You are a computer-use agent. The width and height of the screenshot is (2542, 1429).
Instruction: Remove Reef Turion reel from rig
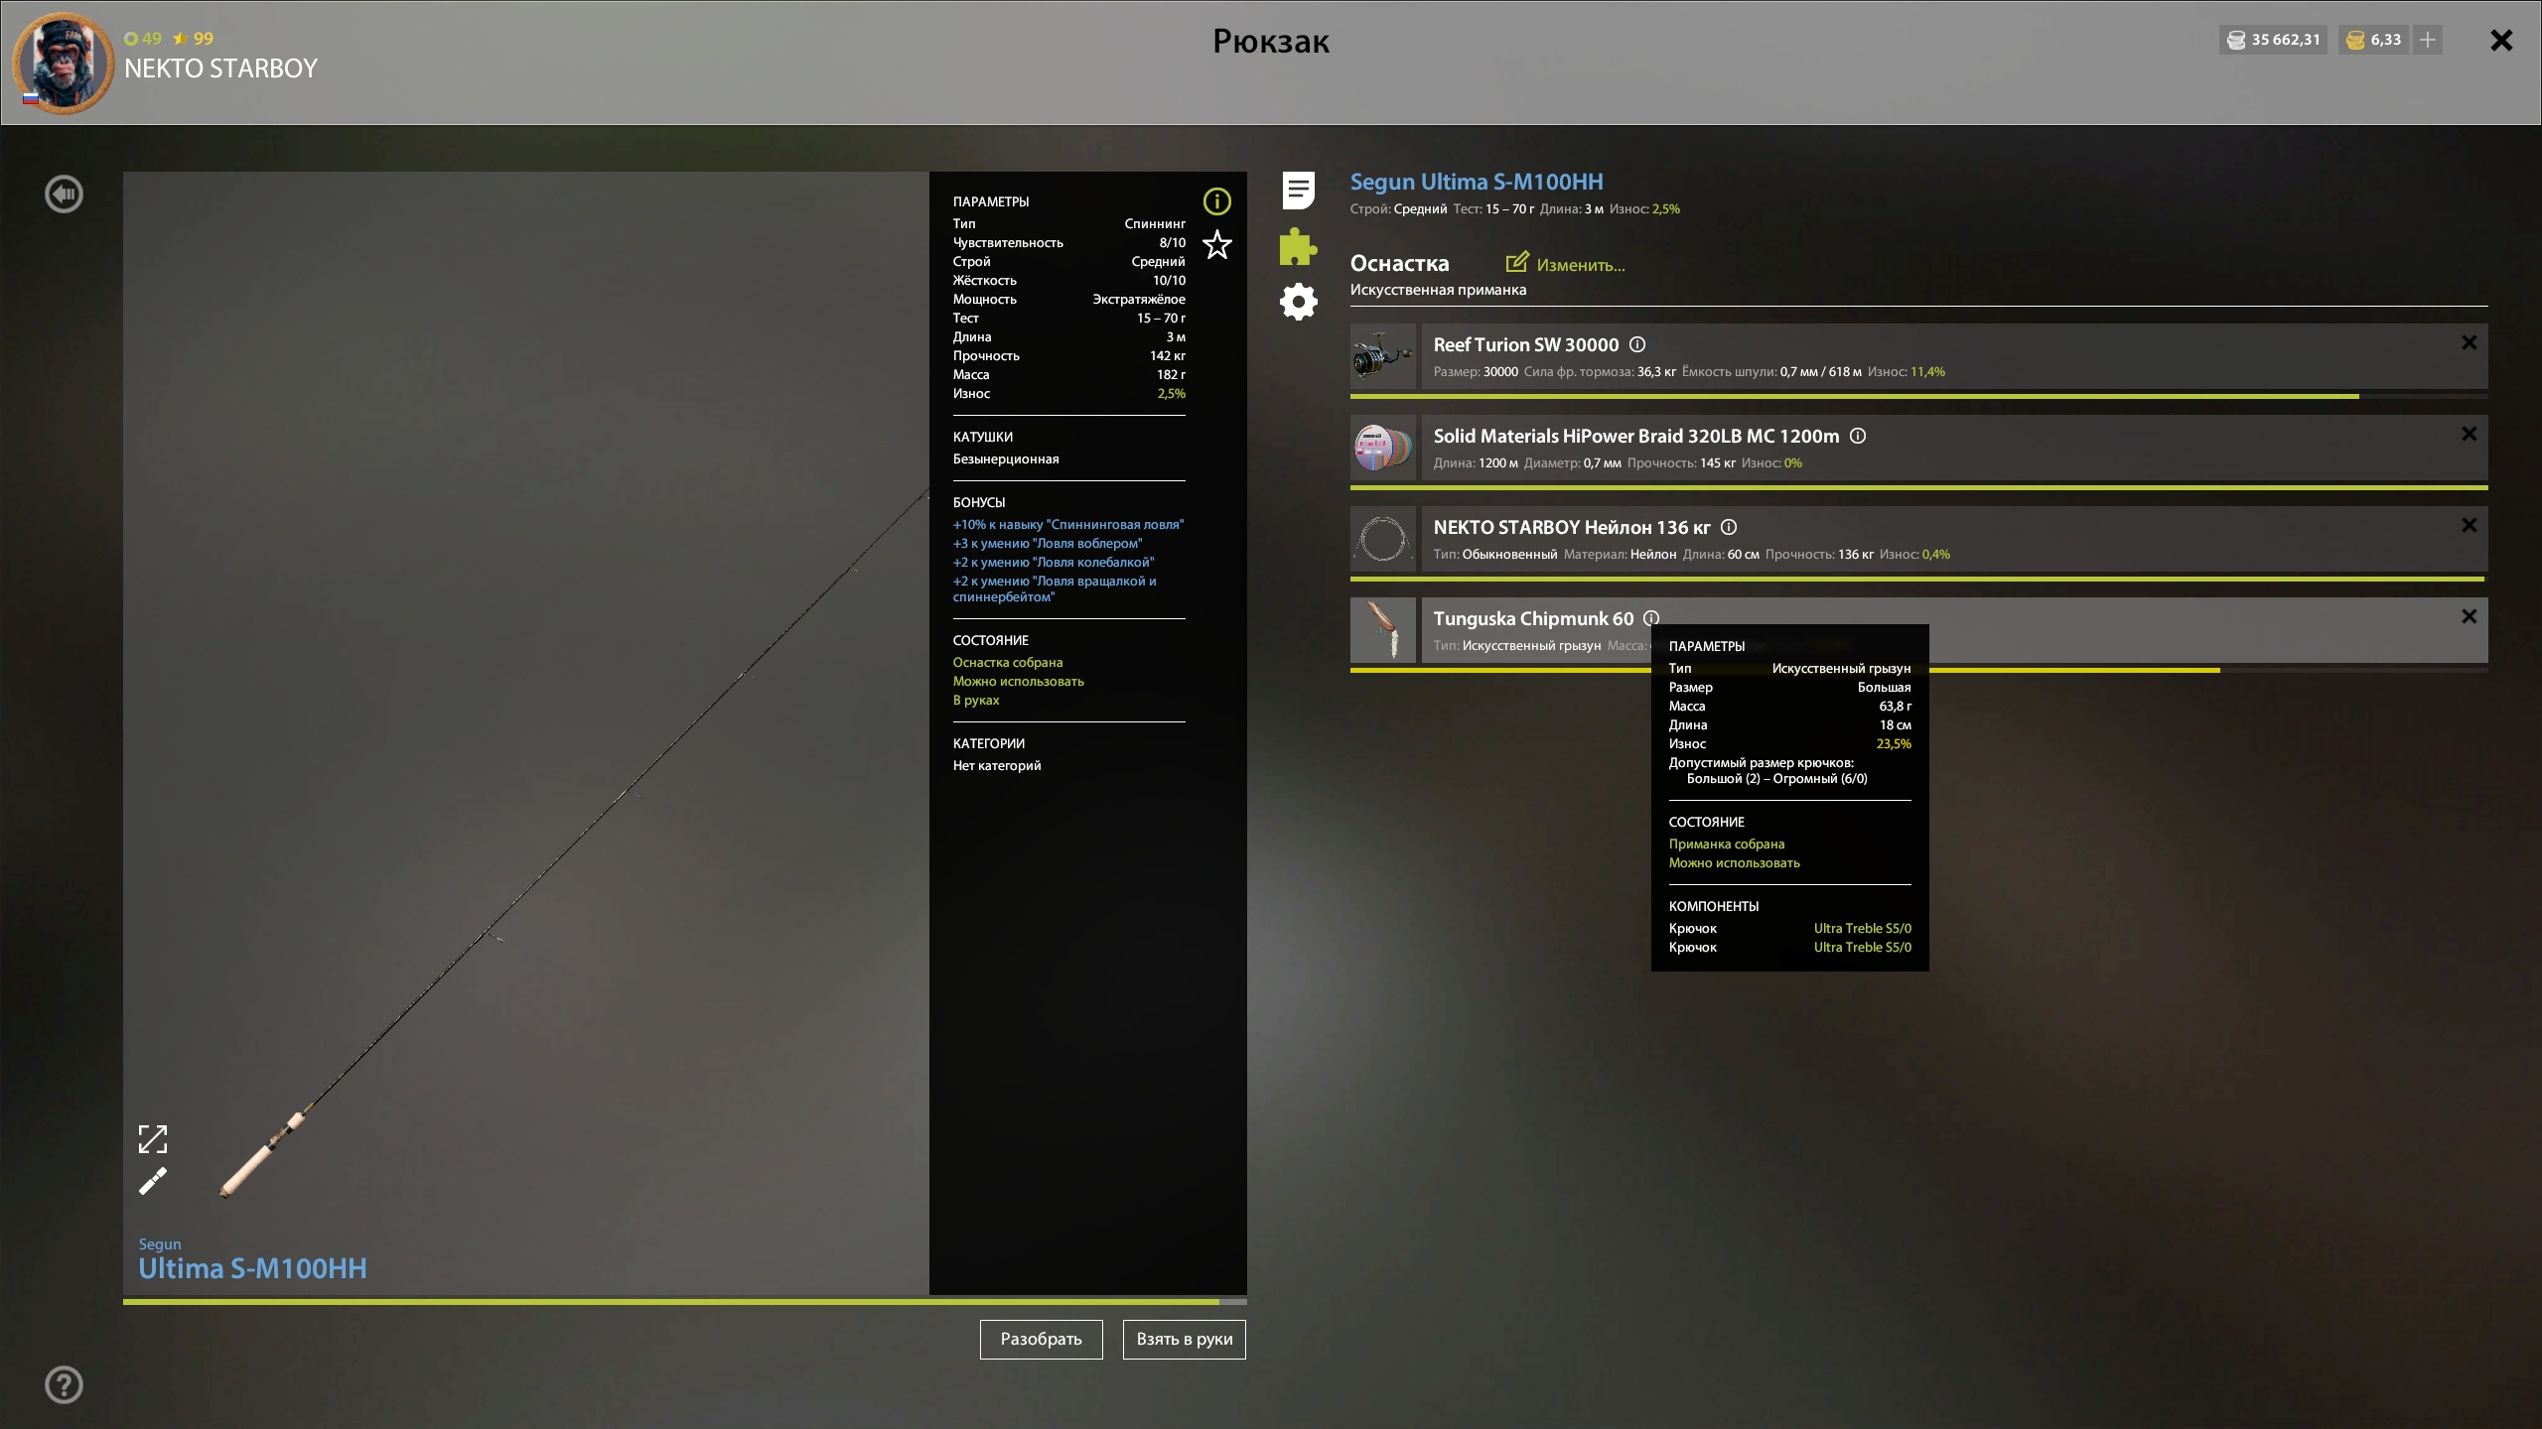2469,343
